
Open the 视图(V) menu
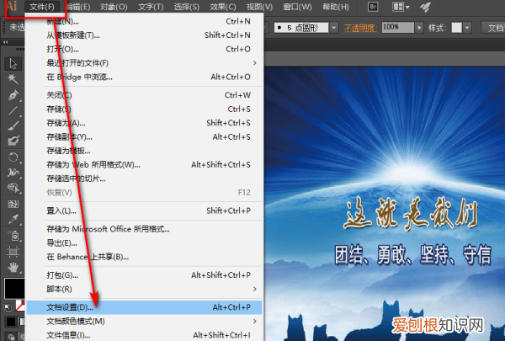(x=259, y=7)
